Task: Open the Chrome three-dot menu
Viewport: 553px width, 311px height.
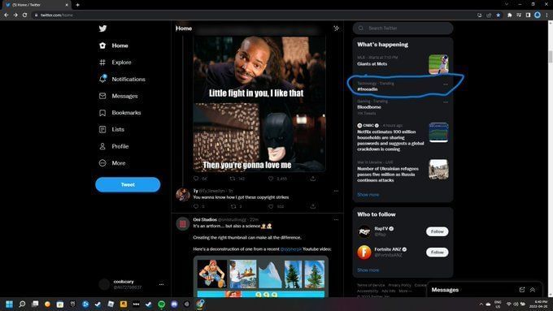Action: (x=547, y=15)
